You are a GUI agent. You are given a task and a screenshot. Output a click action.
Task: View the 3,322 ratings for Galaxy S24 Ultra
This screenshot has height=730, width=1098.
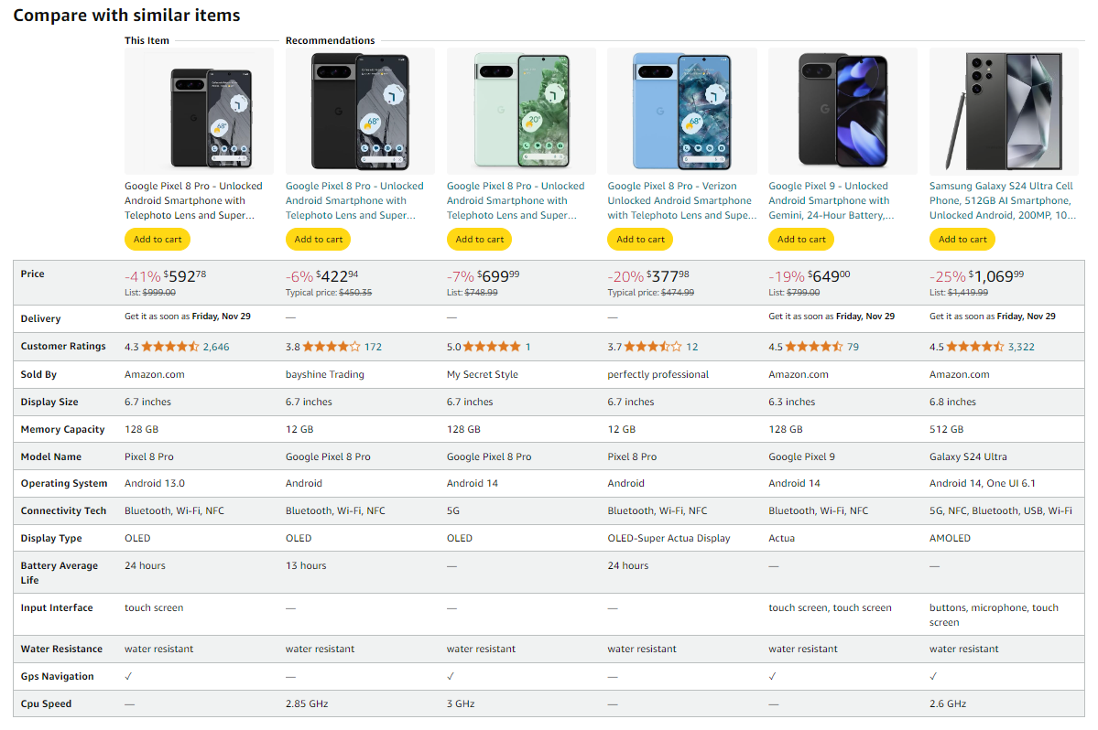[1021, 347]
